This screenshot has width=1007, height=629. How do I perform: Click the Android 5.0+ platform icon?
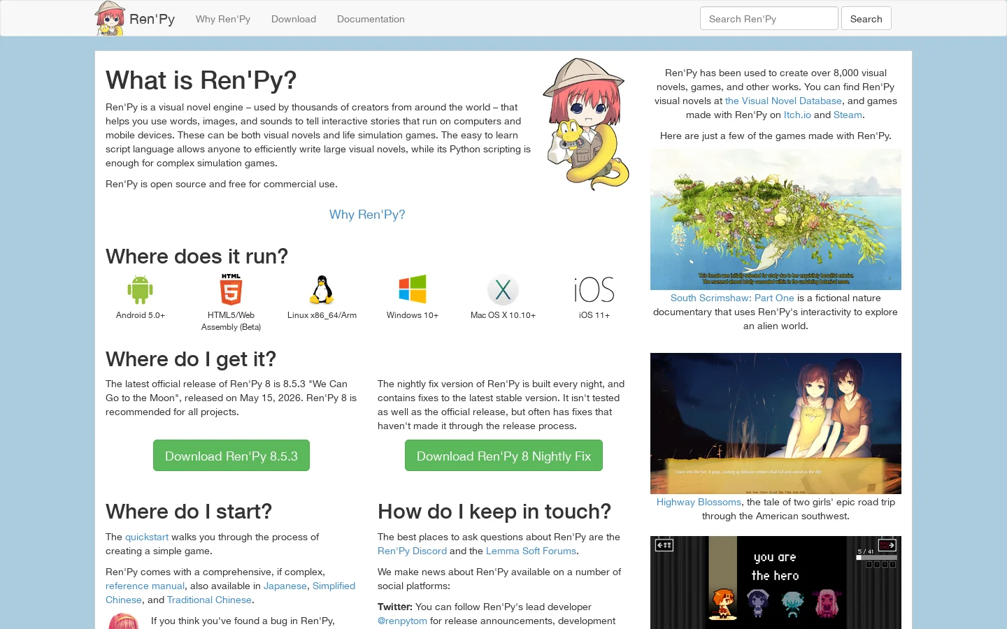tap(140, 289)
